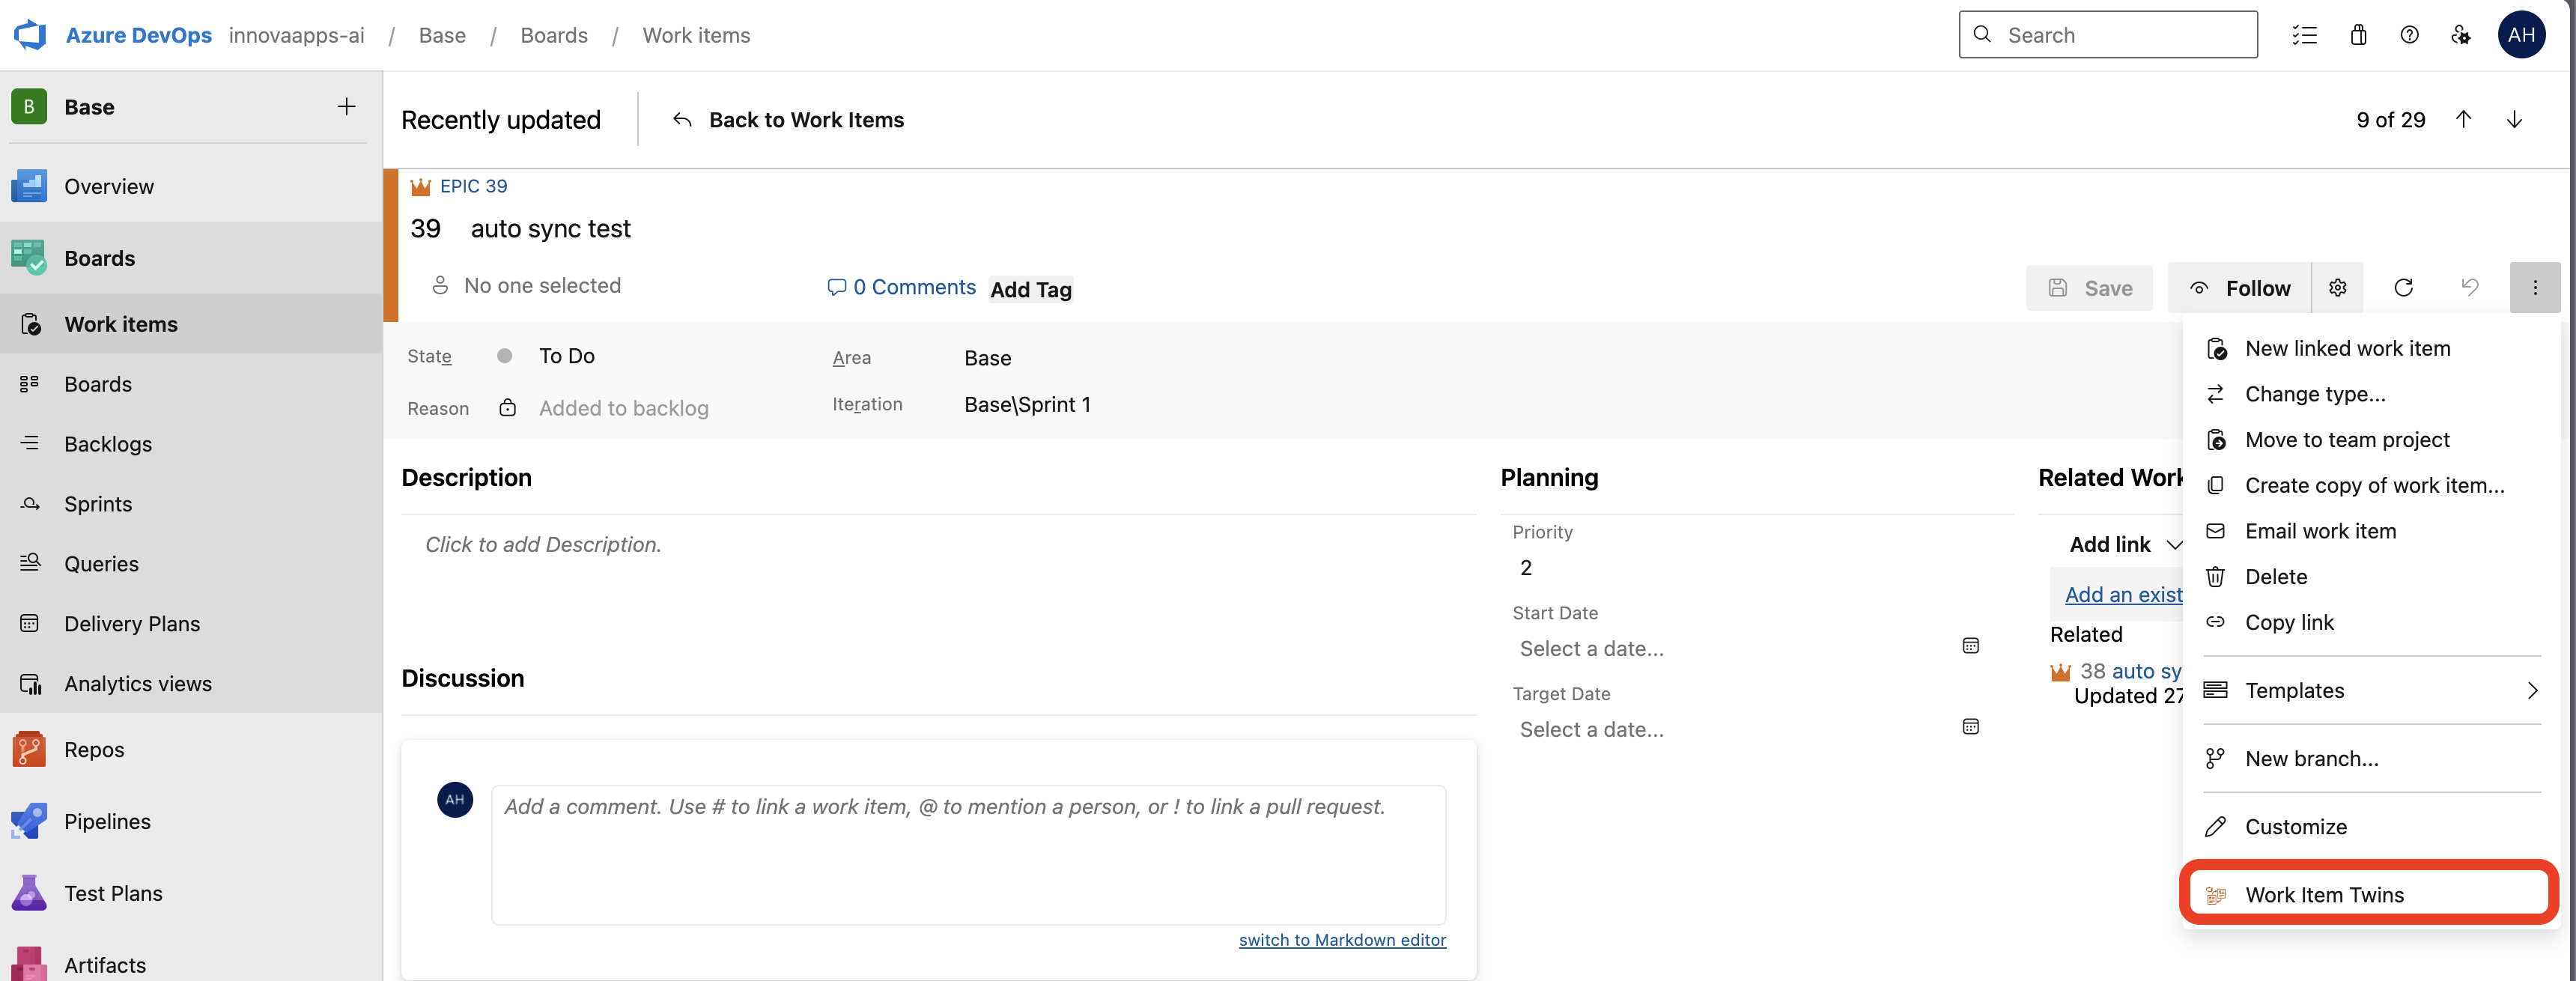The image size is (2576, 981).
Task: Click the revert changes undo icon
Action: click(x=2469, y=288)
